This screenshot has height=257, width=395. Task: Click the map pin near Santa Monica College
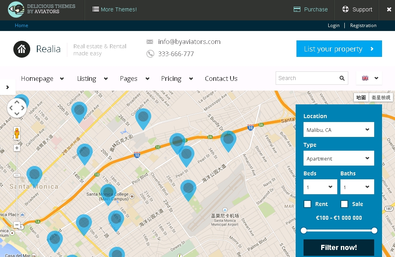pyautogui.click(x=108, y=193)
